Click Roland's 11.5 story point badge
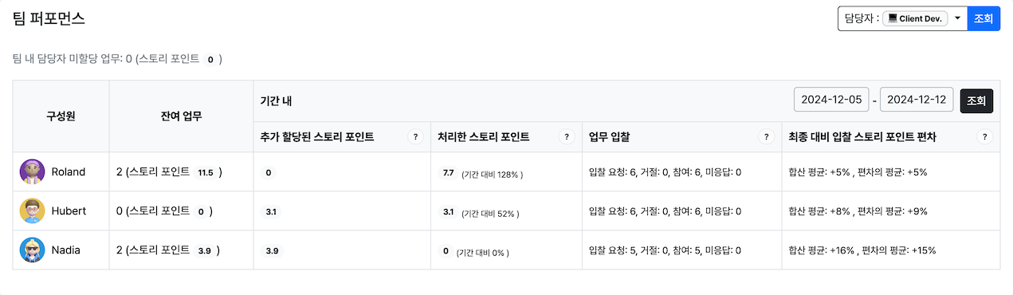 pos(206,172)
